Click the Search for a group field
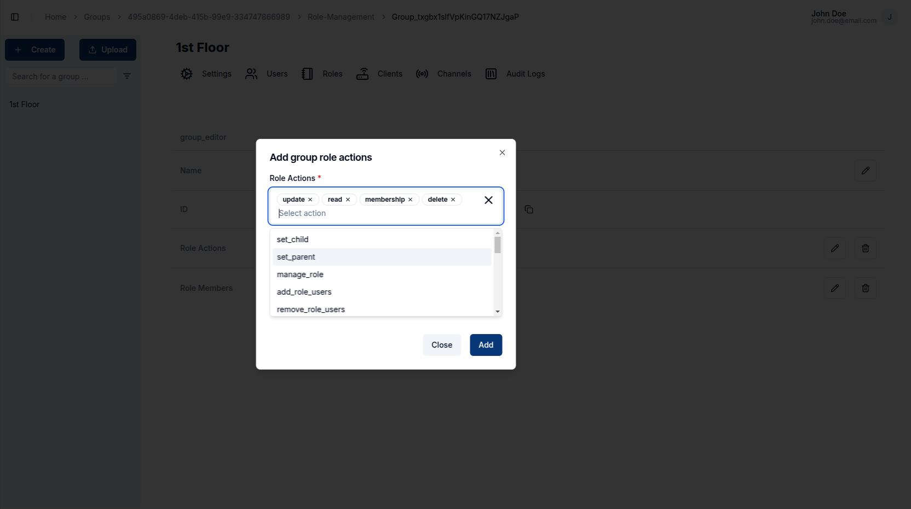Viewport: 911px width, 509px height. point(60,77)
